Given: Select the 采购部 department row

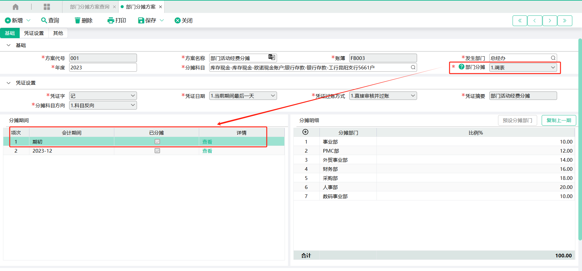Looking at the screenshot, I should (434, 178).
